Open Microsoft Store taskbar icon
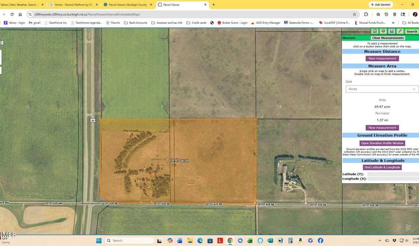This screenshot has height=246, width=419. tap(210, 241)
